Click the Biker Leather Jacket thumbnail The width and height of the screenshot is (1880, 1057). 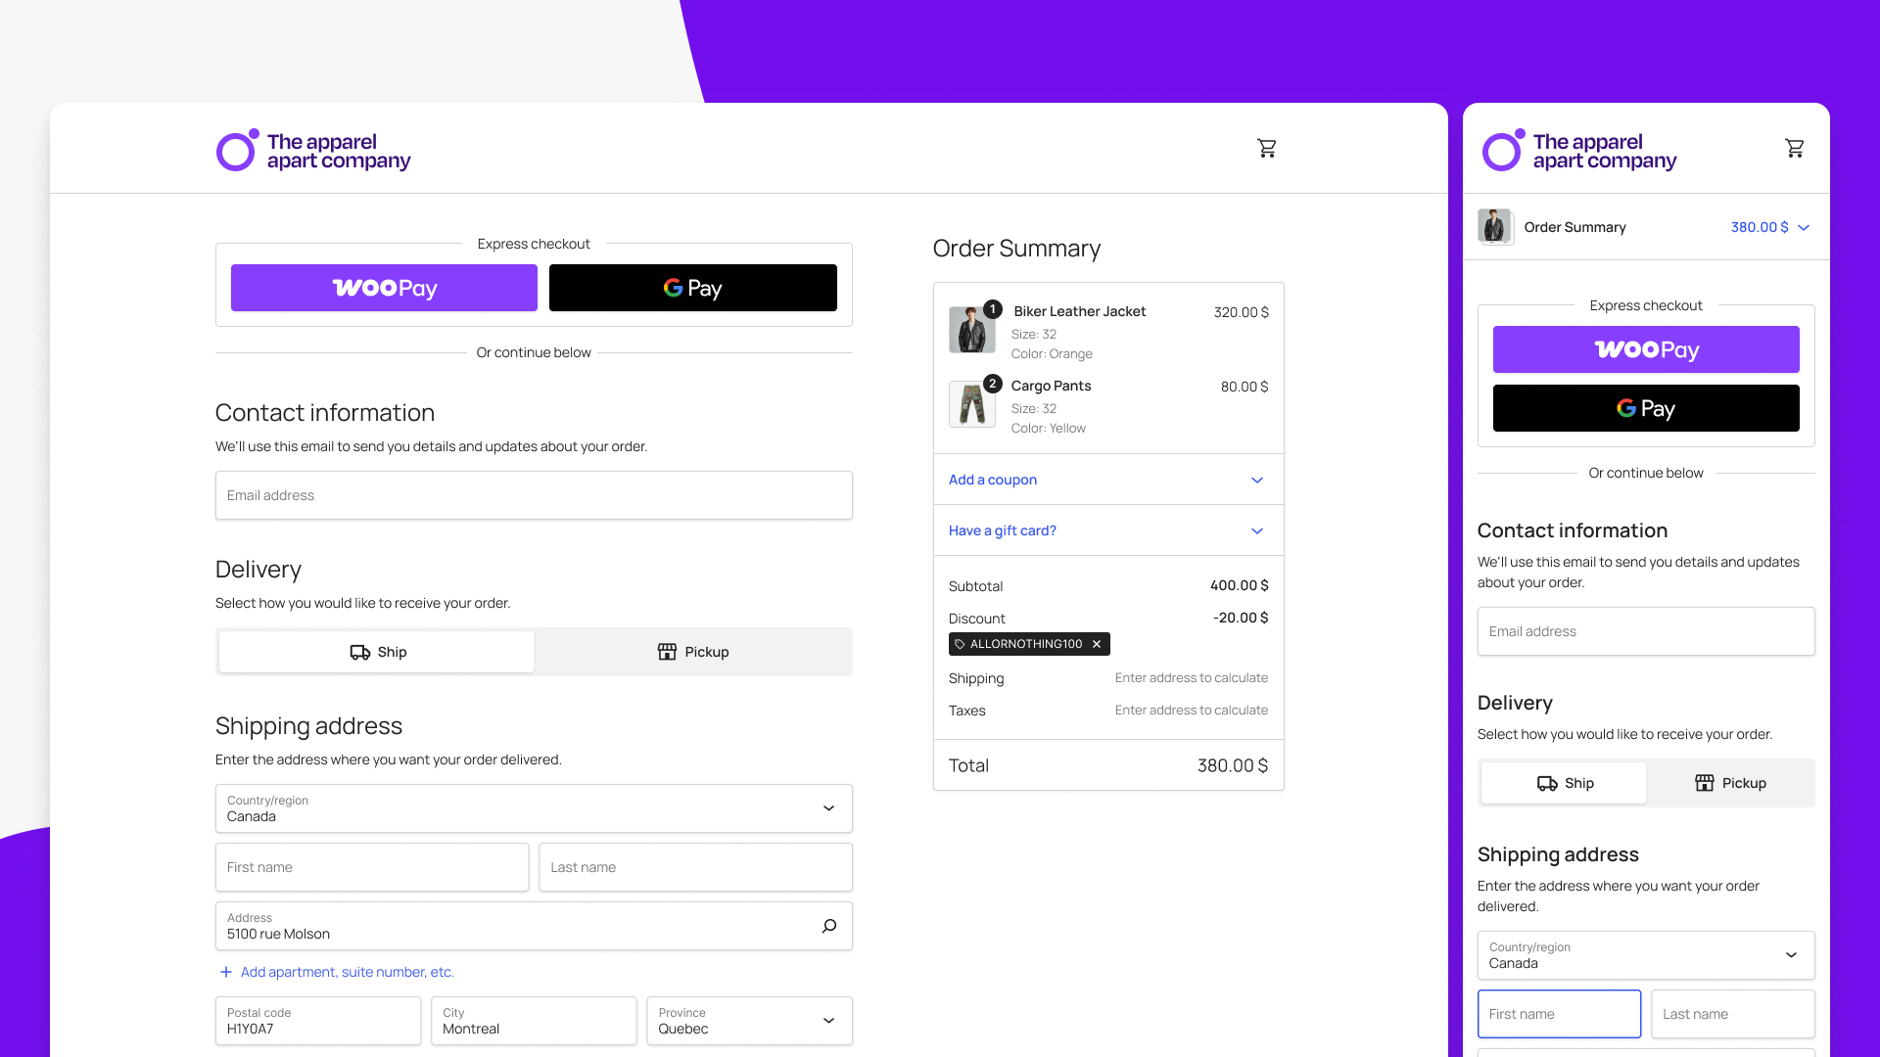pos(972,330)
